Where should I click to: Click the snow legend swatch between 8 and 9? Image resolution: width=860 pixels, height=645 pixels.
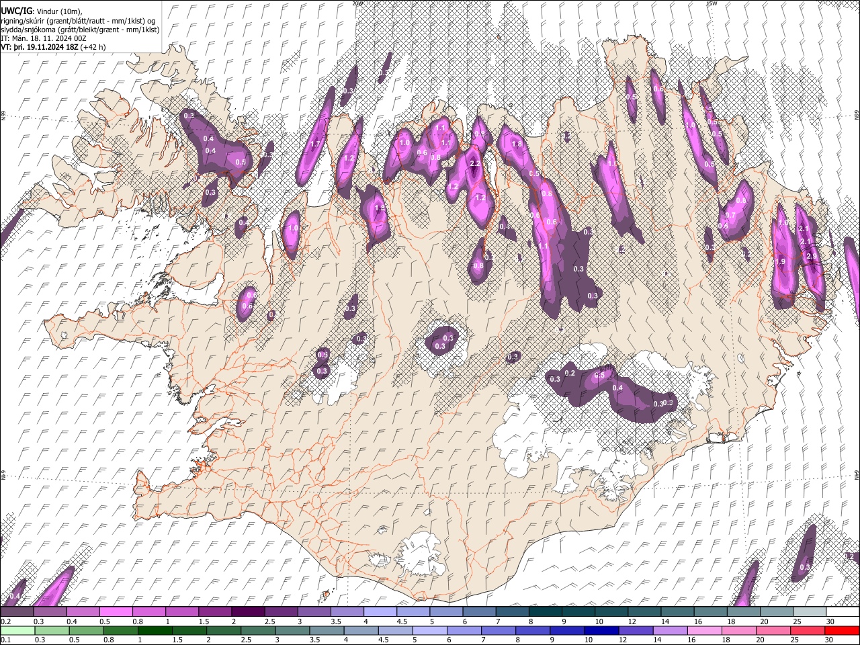click(x=545, y=611)
